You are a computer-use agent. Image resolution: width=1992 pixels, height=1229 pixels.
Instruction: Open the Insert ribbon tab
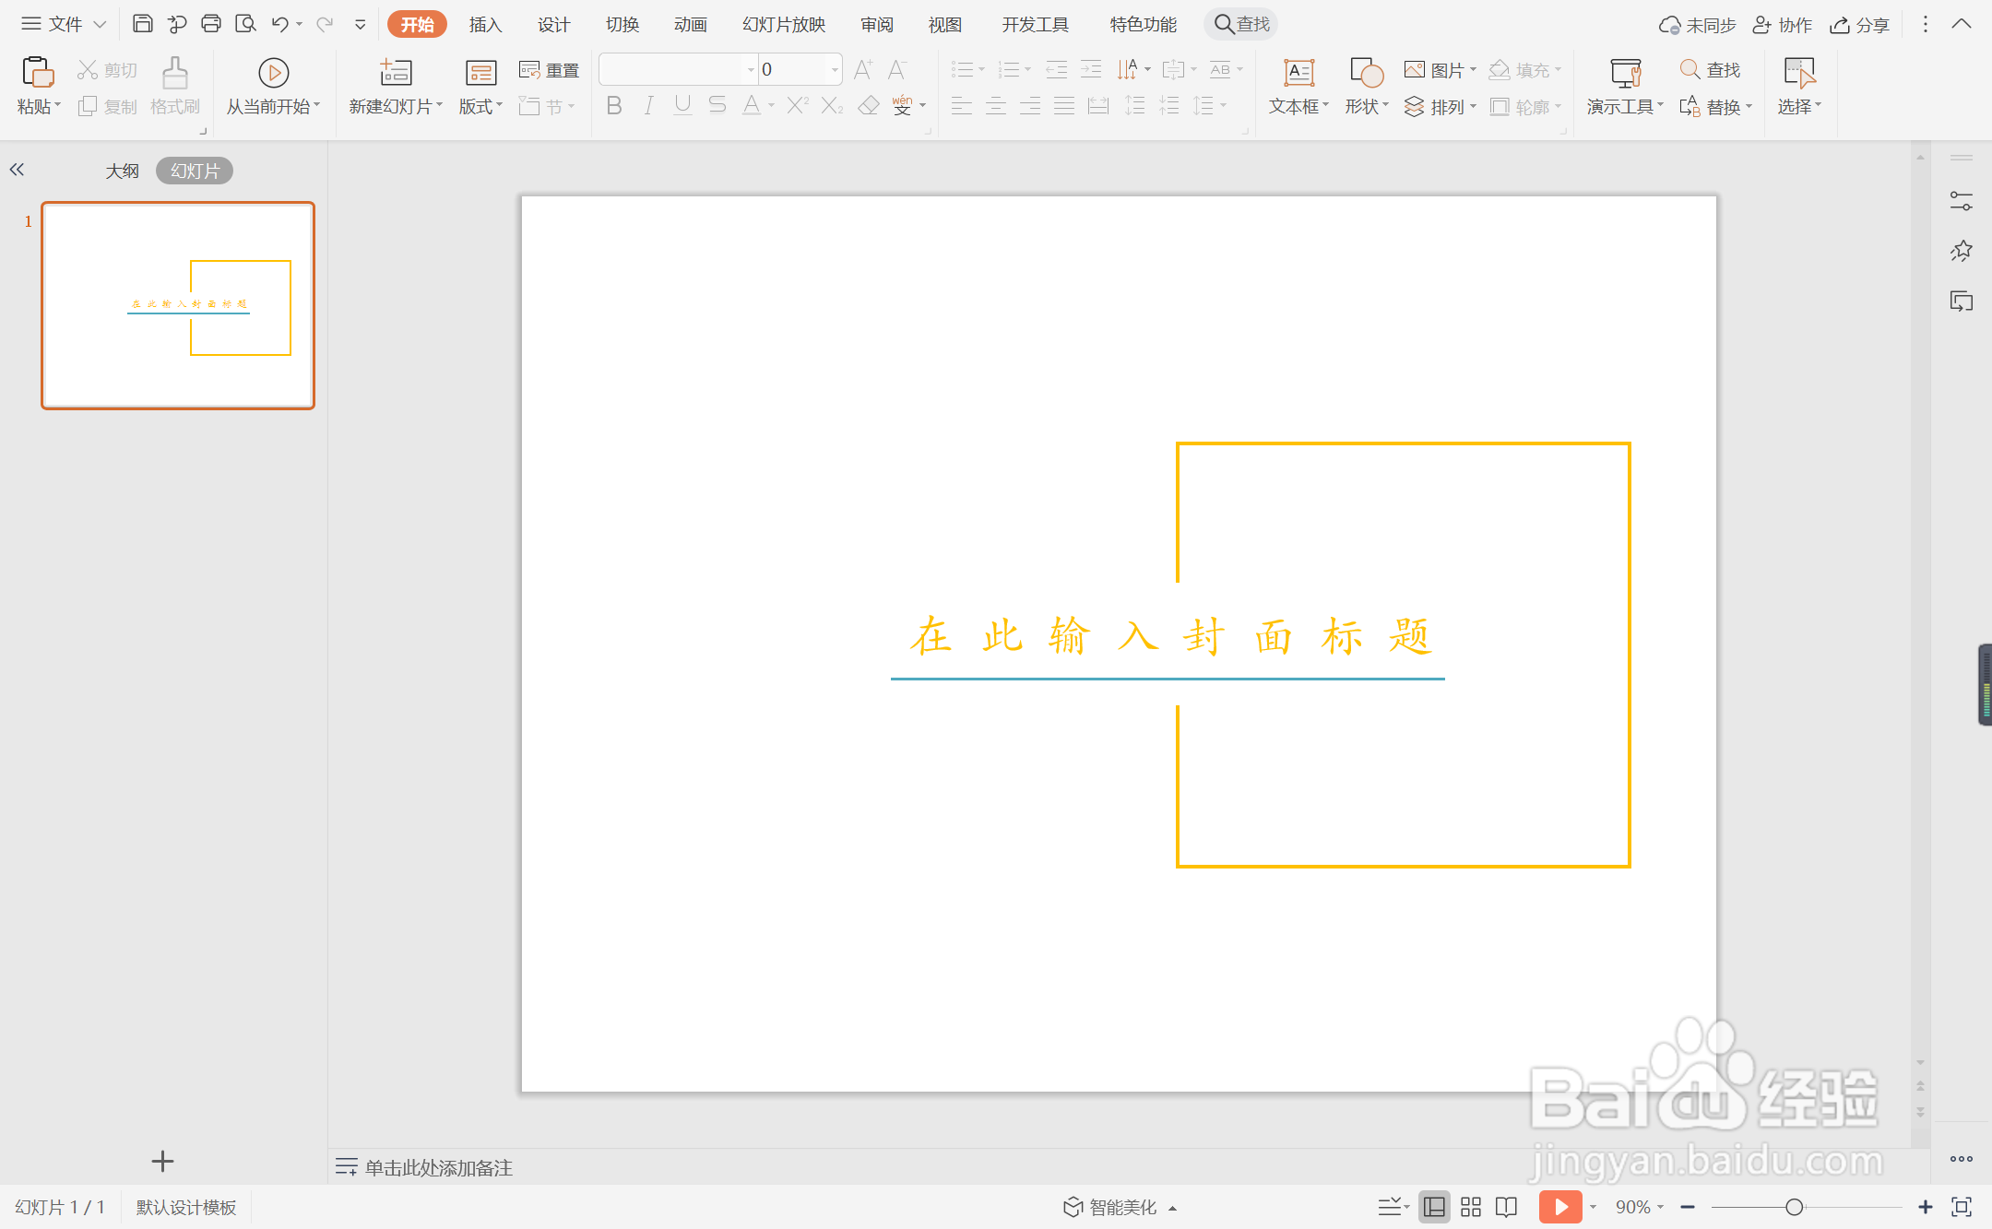coord(485,25)
